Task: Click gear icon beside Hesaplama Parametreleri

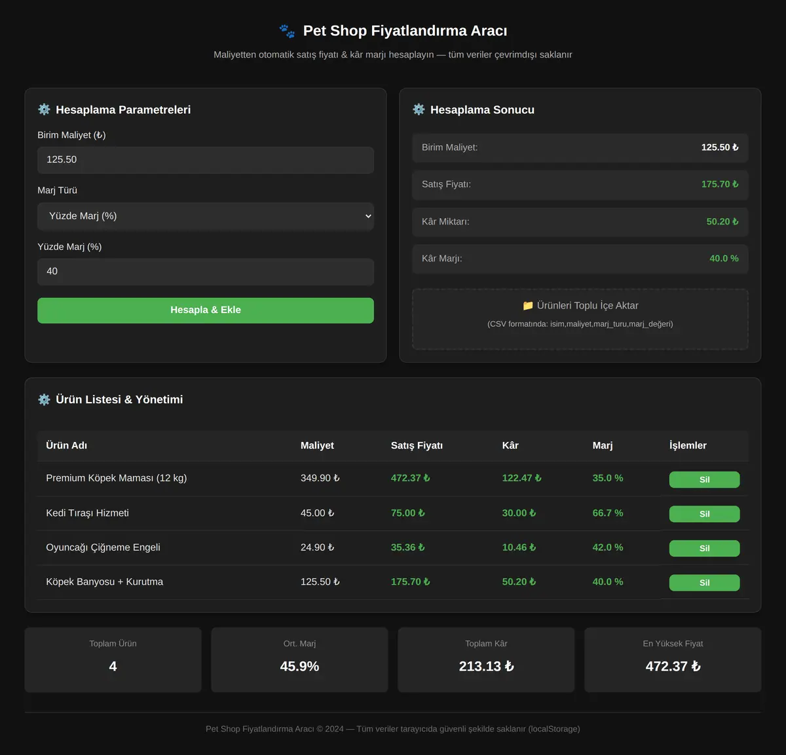Action: [x=44, y=109]
